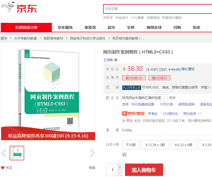Open 拍卖 navigation tab
Viewport: 212px width, 177px height.
pyautogui.click(x=196, y=27)
